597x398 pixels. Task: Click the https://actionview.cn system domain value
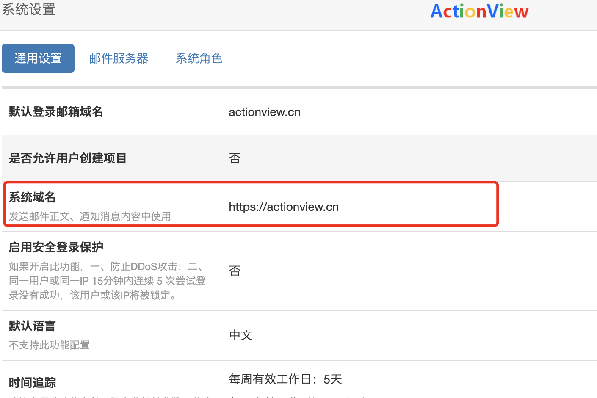click(x=284, y=207)
